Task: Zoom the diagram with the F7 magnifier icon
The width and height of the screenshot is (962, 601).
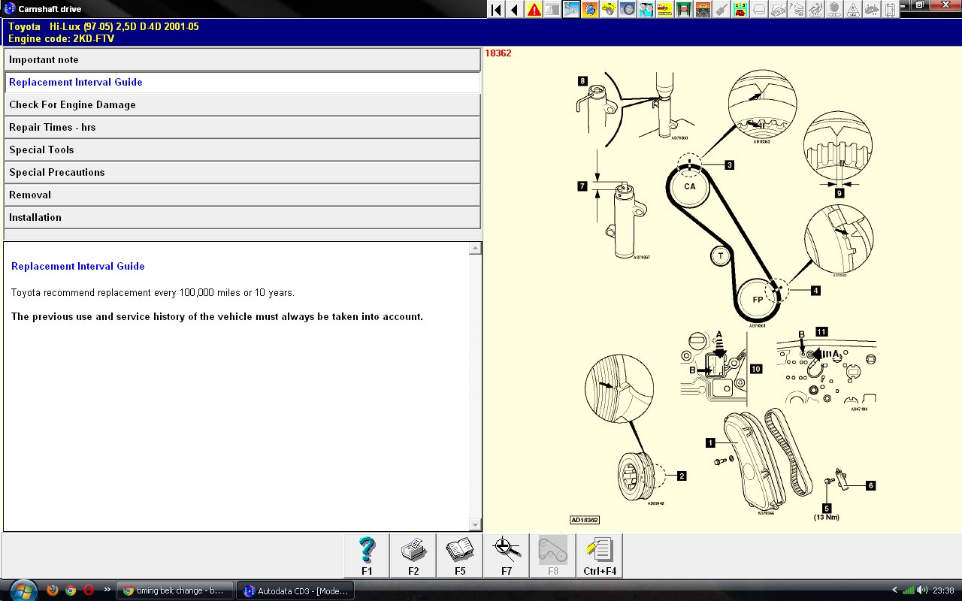Action: click(x=507, y=556)
